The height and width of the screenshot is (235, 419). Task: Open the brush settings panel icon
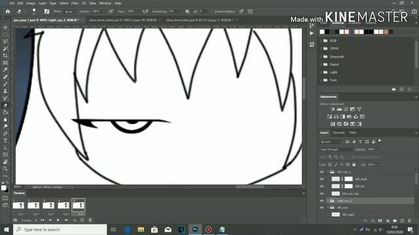46,12
